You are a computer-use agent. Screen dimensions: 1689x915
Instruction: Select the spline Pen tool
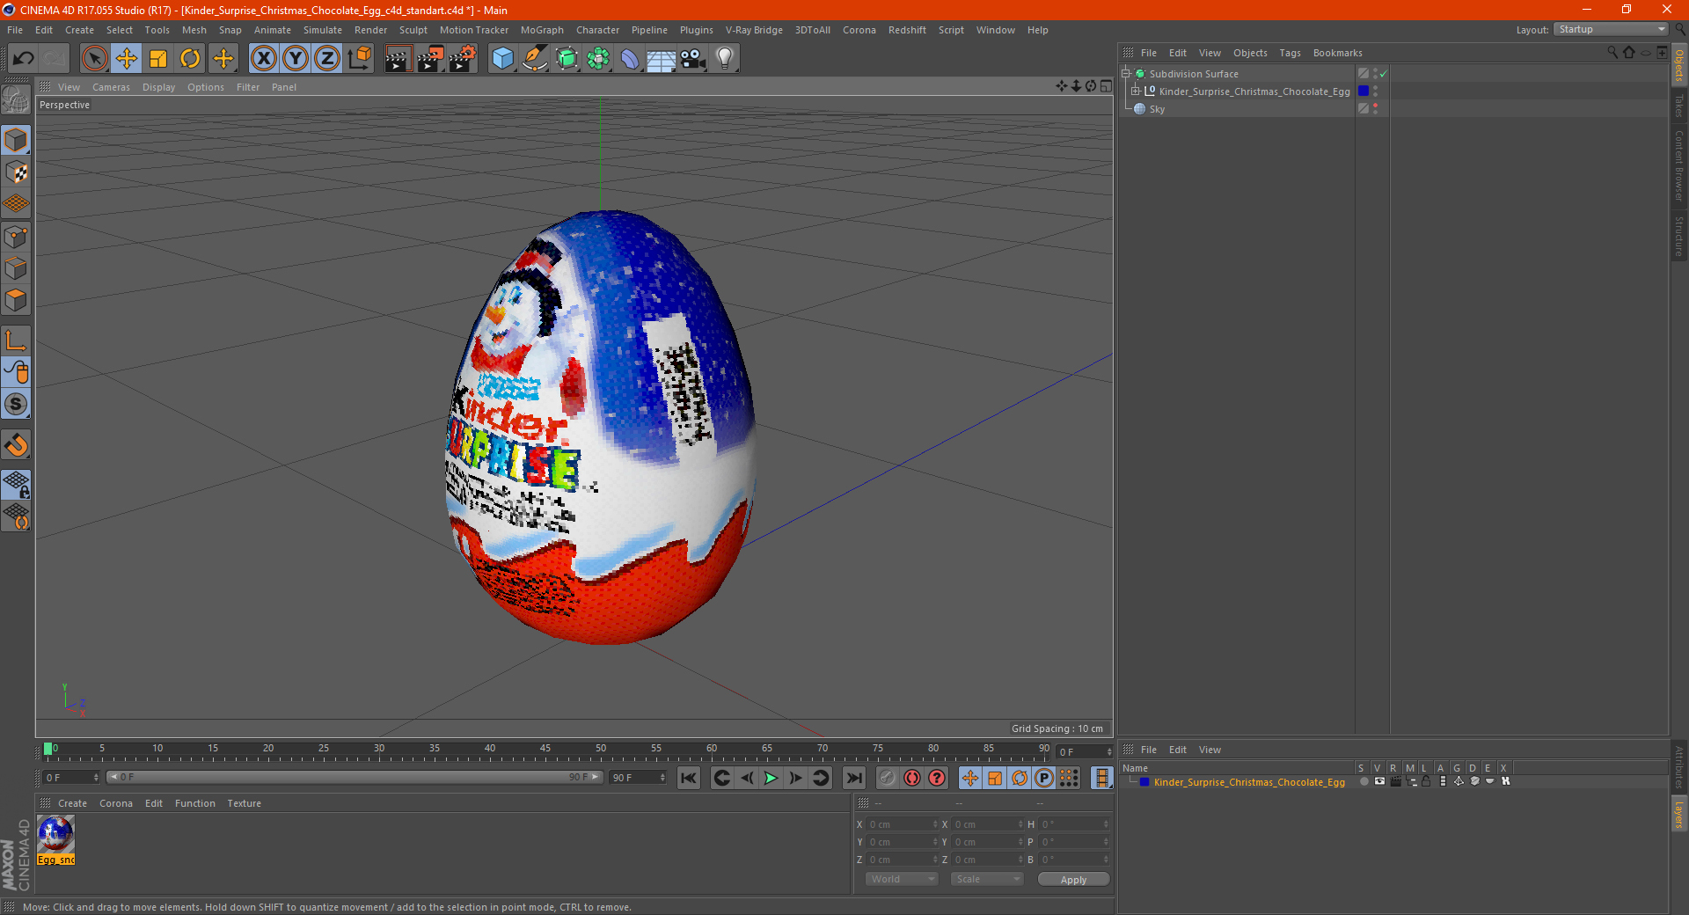pos(535,59)
